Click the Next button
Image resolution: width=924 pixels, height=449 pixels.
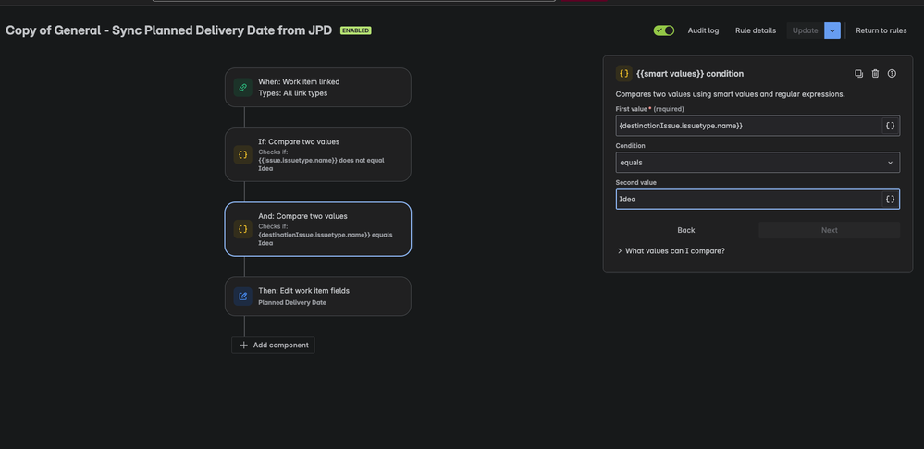[x=829, y=230]
